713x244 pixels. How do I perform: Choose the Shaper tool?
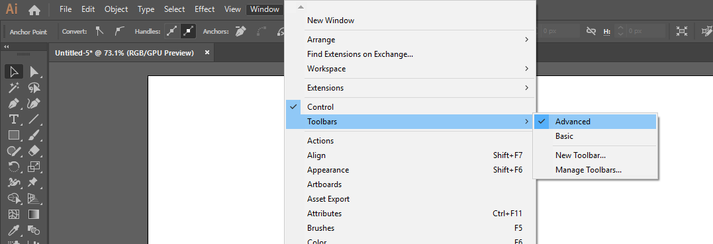click(14, 151)
